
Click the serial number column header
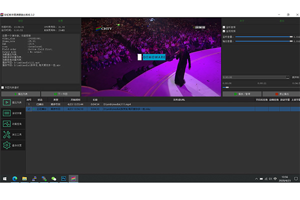(29, 99)
